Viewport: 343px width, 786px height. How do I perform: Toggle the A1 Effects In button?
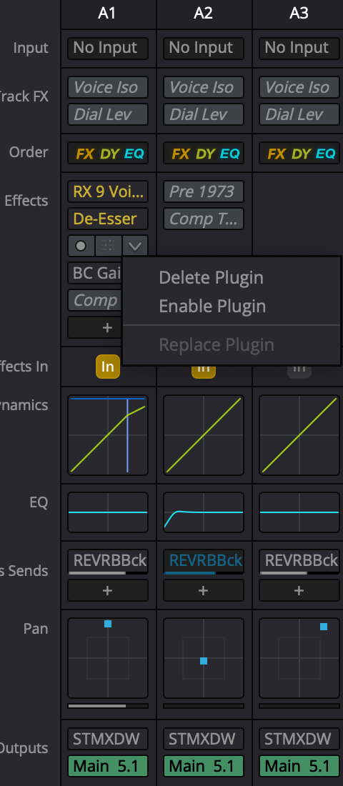coord(108,367)
